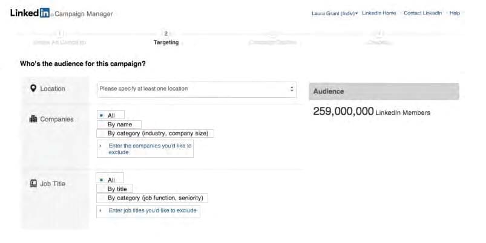The width and height of the screenshot is (486, 243).
Task: Open Contact LinkedIn link
Action: click(x=423, y=13)
